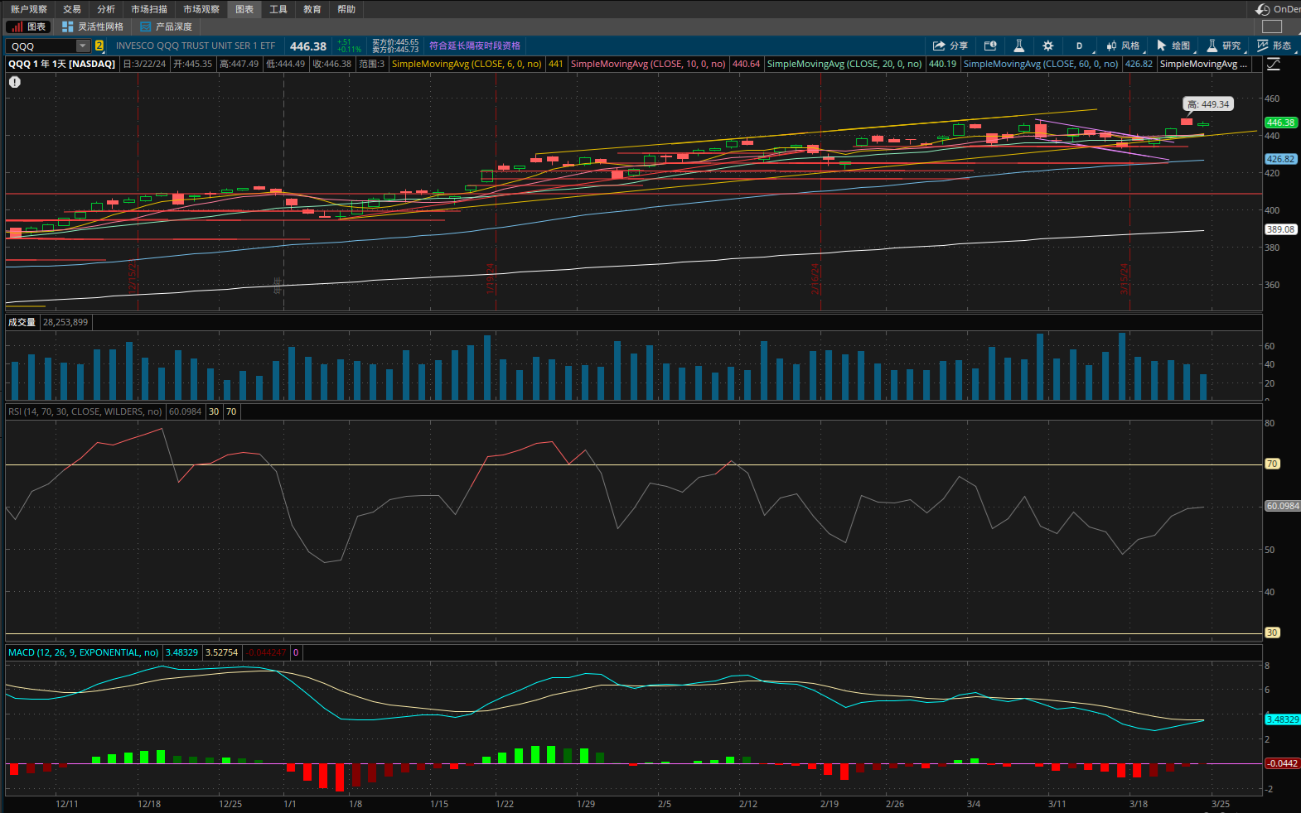This screenshot has width=1301, height=813.
Task: Click the curve-fit icon right of study labels
Action: click(1274, 64)
